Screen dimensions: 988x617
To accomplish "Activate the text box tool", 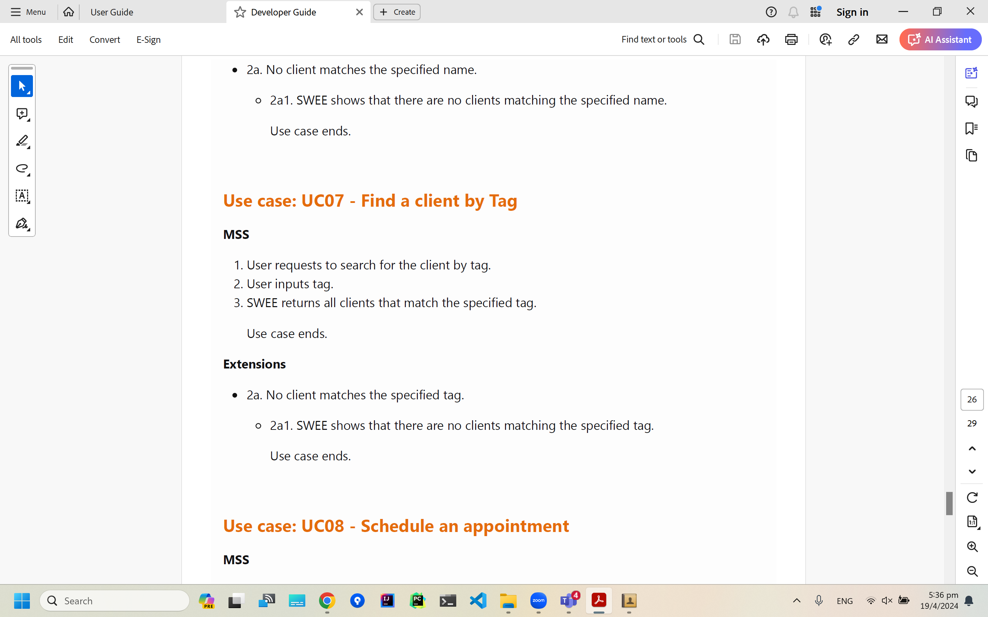I will pos(22,196).
